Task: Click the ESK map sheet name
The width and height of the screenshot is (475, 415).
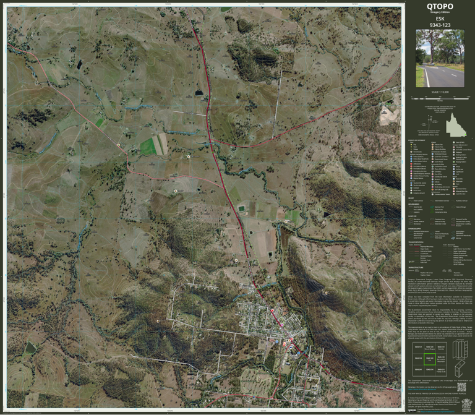Action: pyautogui.click(x=440, y=19)
